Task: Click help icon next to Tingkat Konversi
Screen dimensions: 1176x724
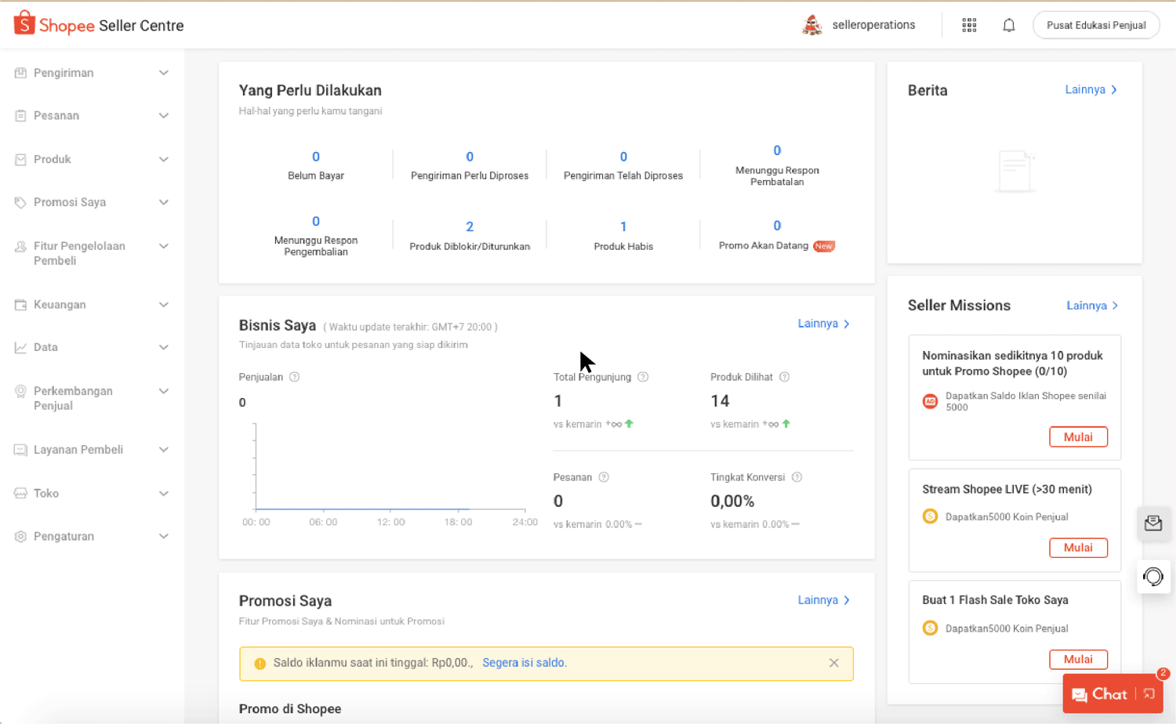Action: click(797, 477)
